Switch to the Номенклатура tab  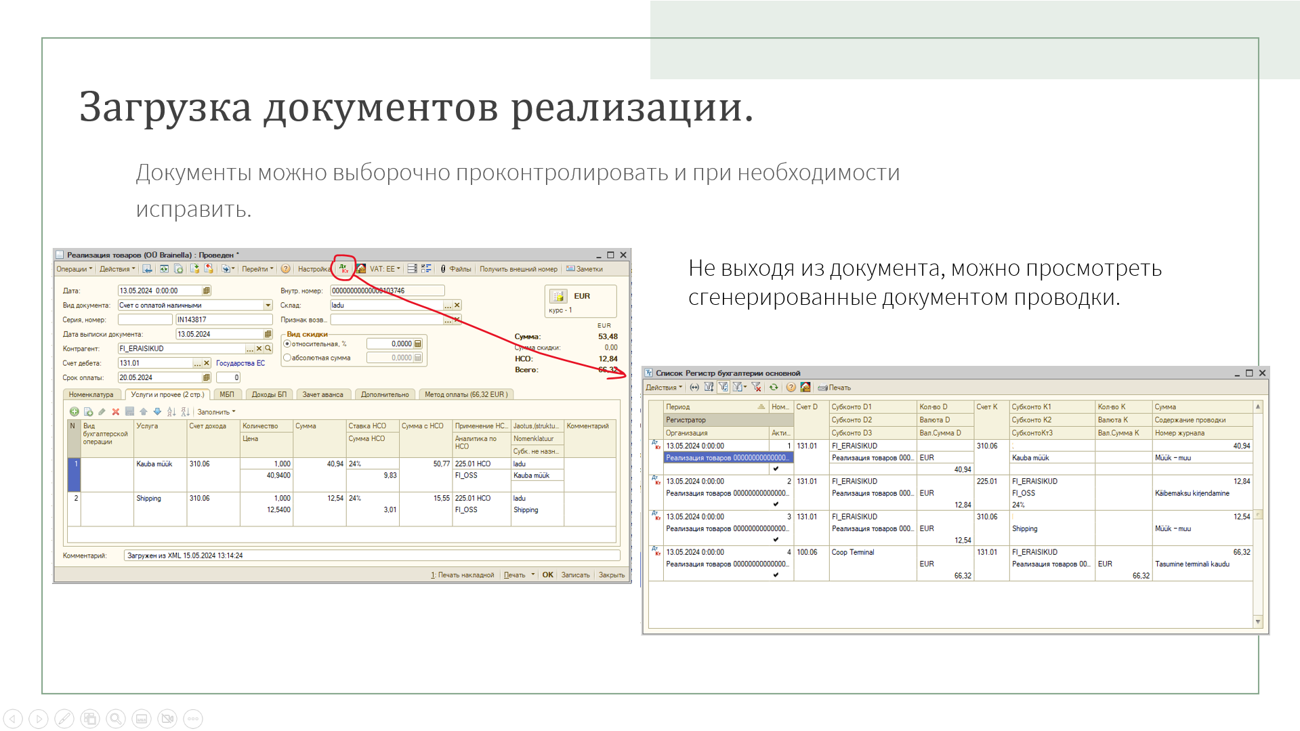(91, 394)
